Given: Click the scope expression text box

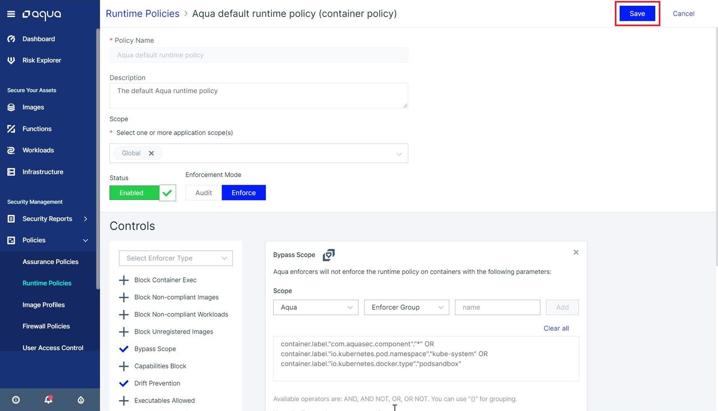Looking at the screenshot, I should pos(426,359).
